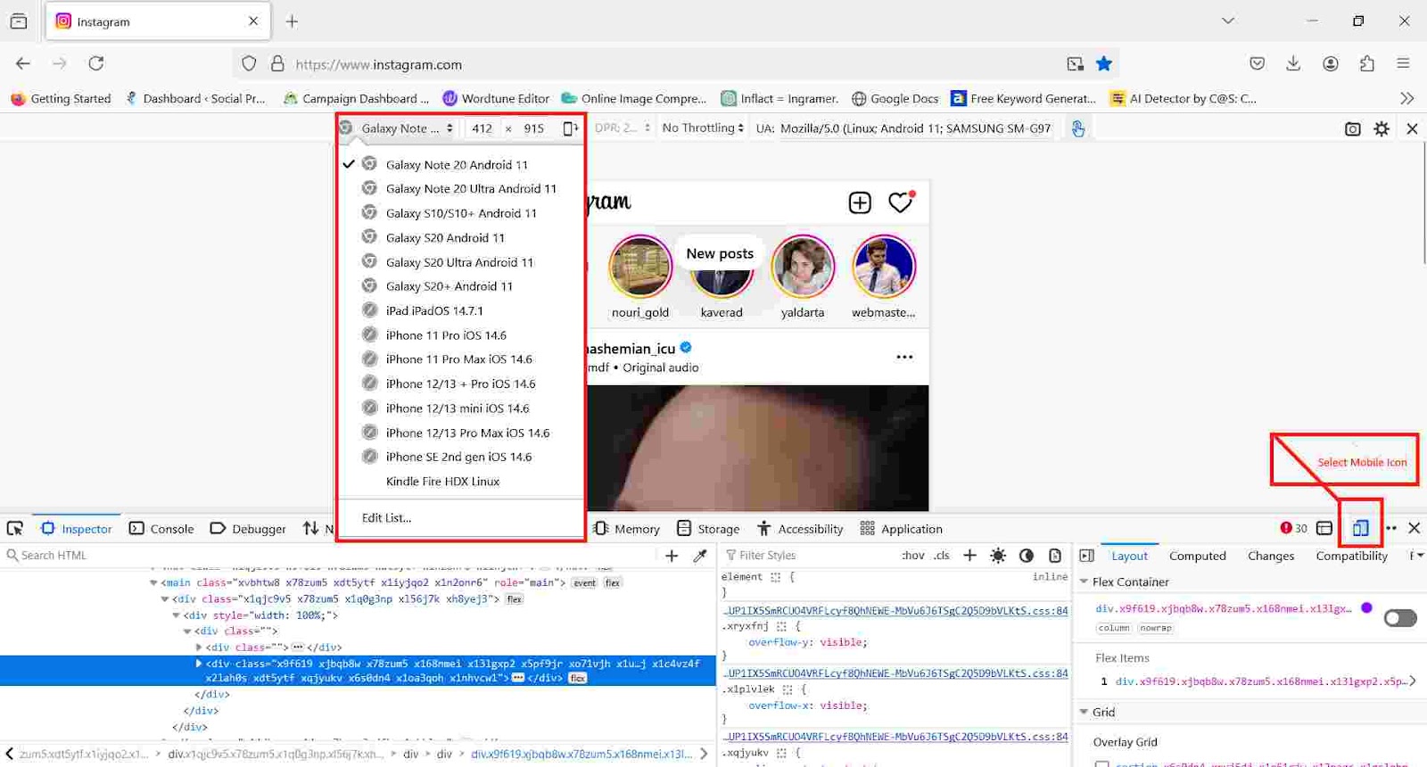Open No Throttling dropdown

[703, 128]
